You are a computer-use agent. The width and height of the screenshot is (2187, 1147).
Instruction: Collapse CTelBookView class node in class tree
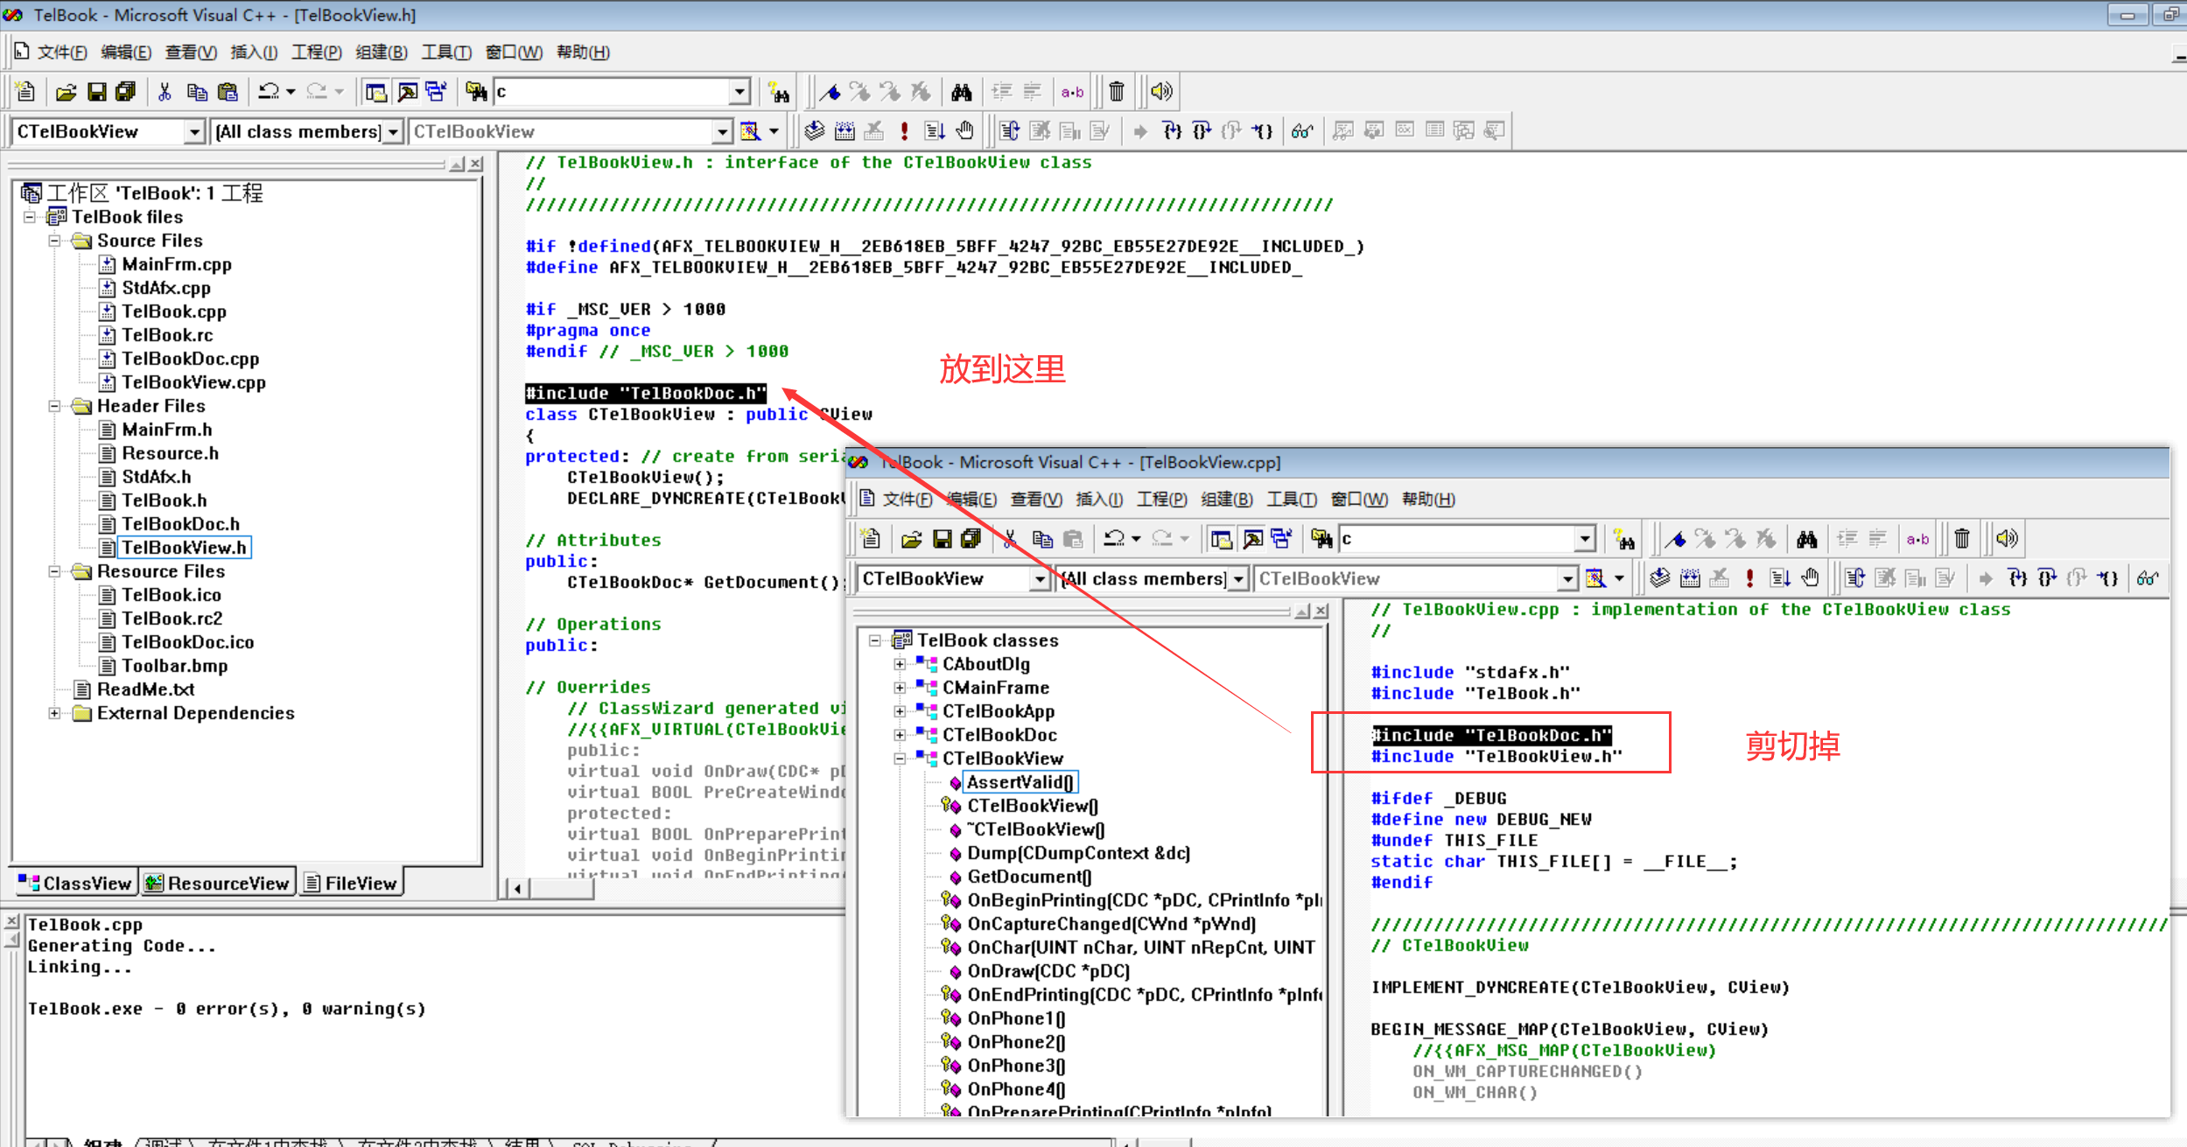click(900, 759)
